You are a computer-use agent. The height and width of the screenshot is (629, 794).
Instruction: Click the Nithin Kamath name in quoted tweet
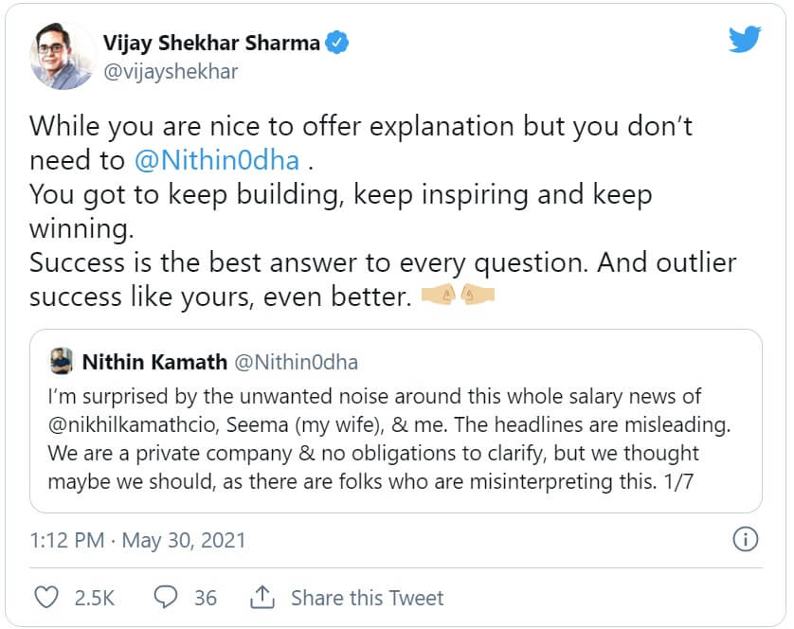[x=154, y=362]
